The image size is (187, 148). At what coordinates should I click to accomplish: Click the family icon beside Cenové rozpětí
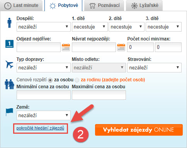(9, 84)
